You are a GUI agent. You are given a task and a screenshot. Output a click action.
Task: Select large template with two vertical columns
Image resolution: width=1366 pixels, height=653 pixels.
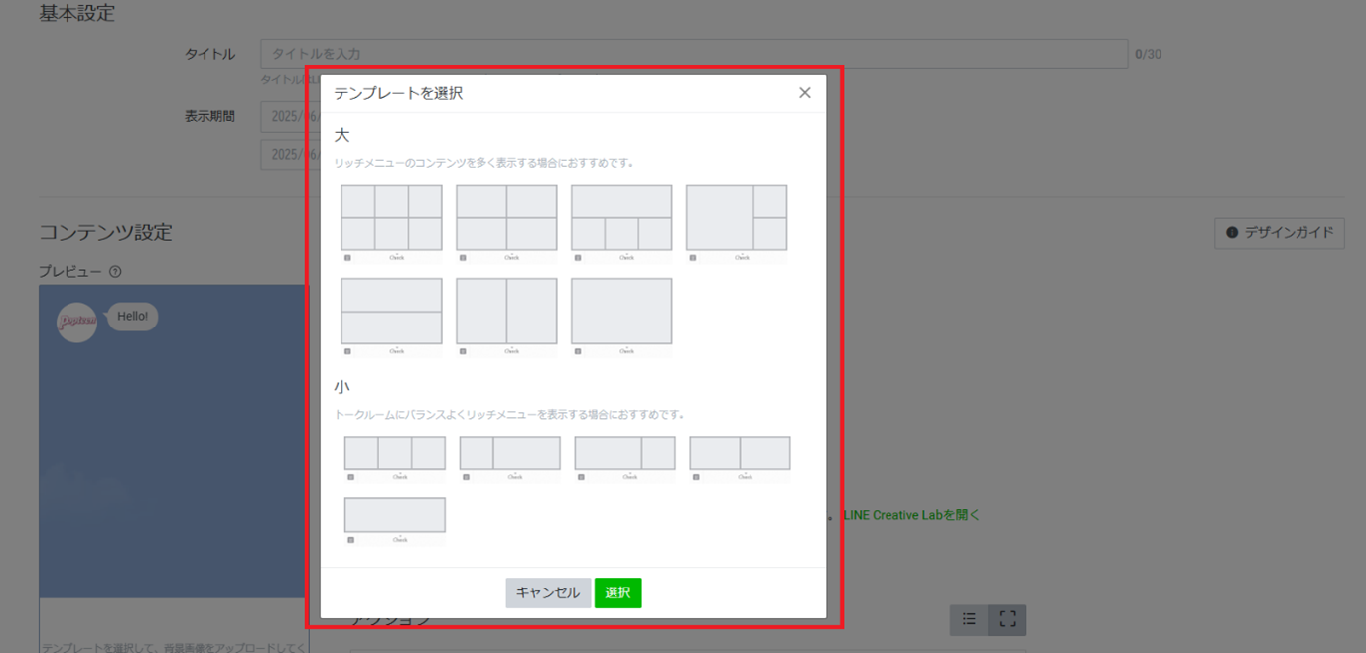point(506,311)
